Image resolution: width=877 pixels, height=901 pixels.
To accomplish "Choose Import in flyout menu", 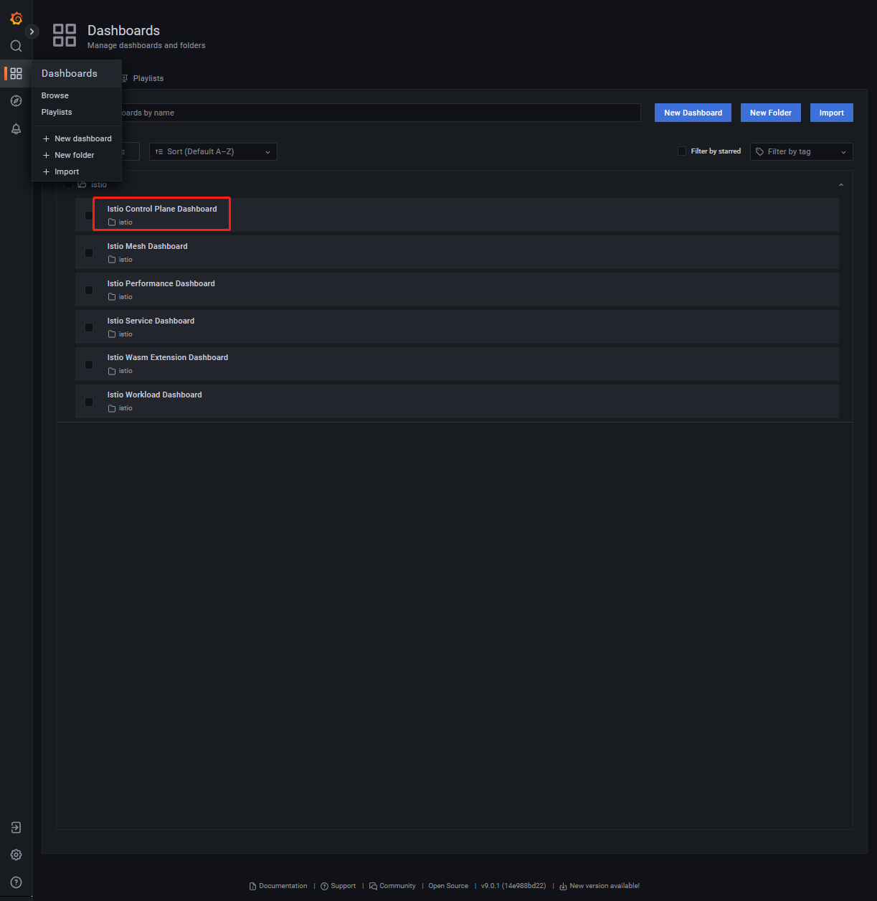I will [x=77, y=171].
